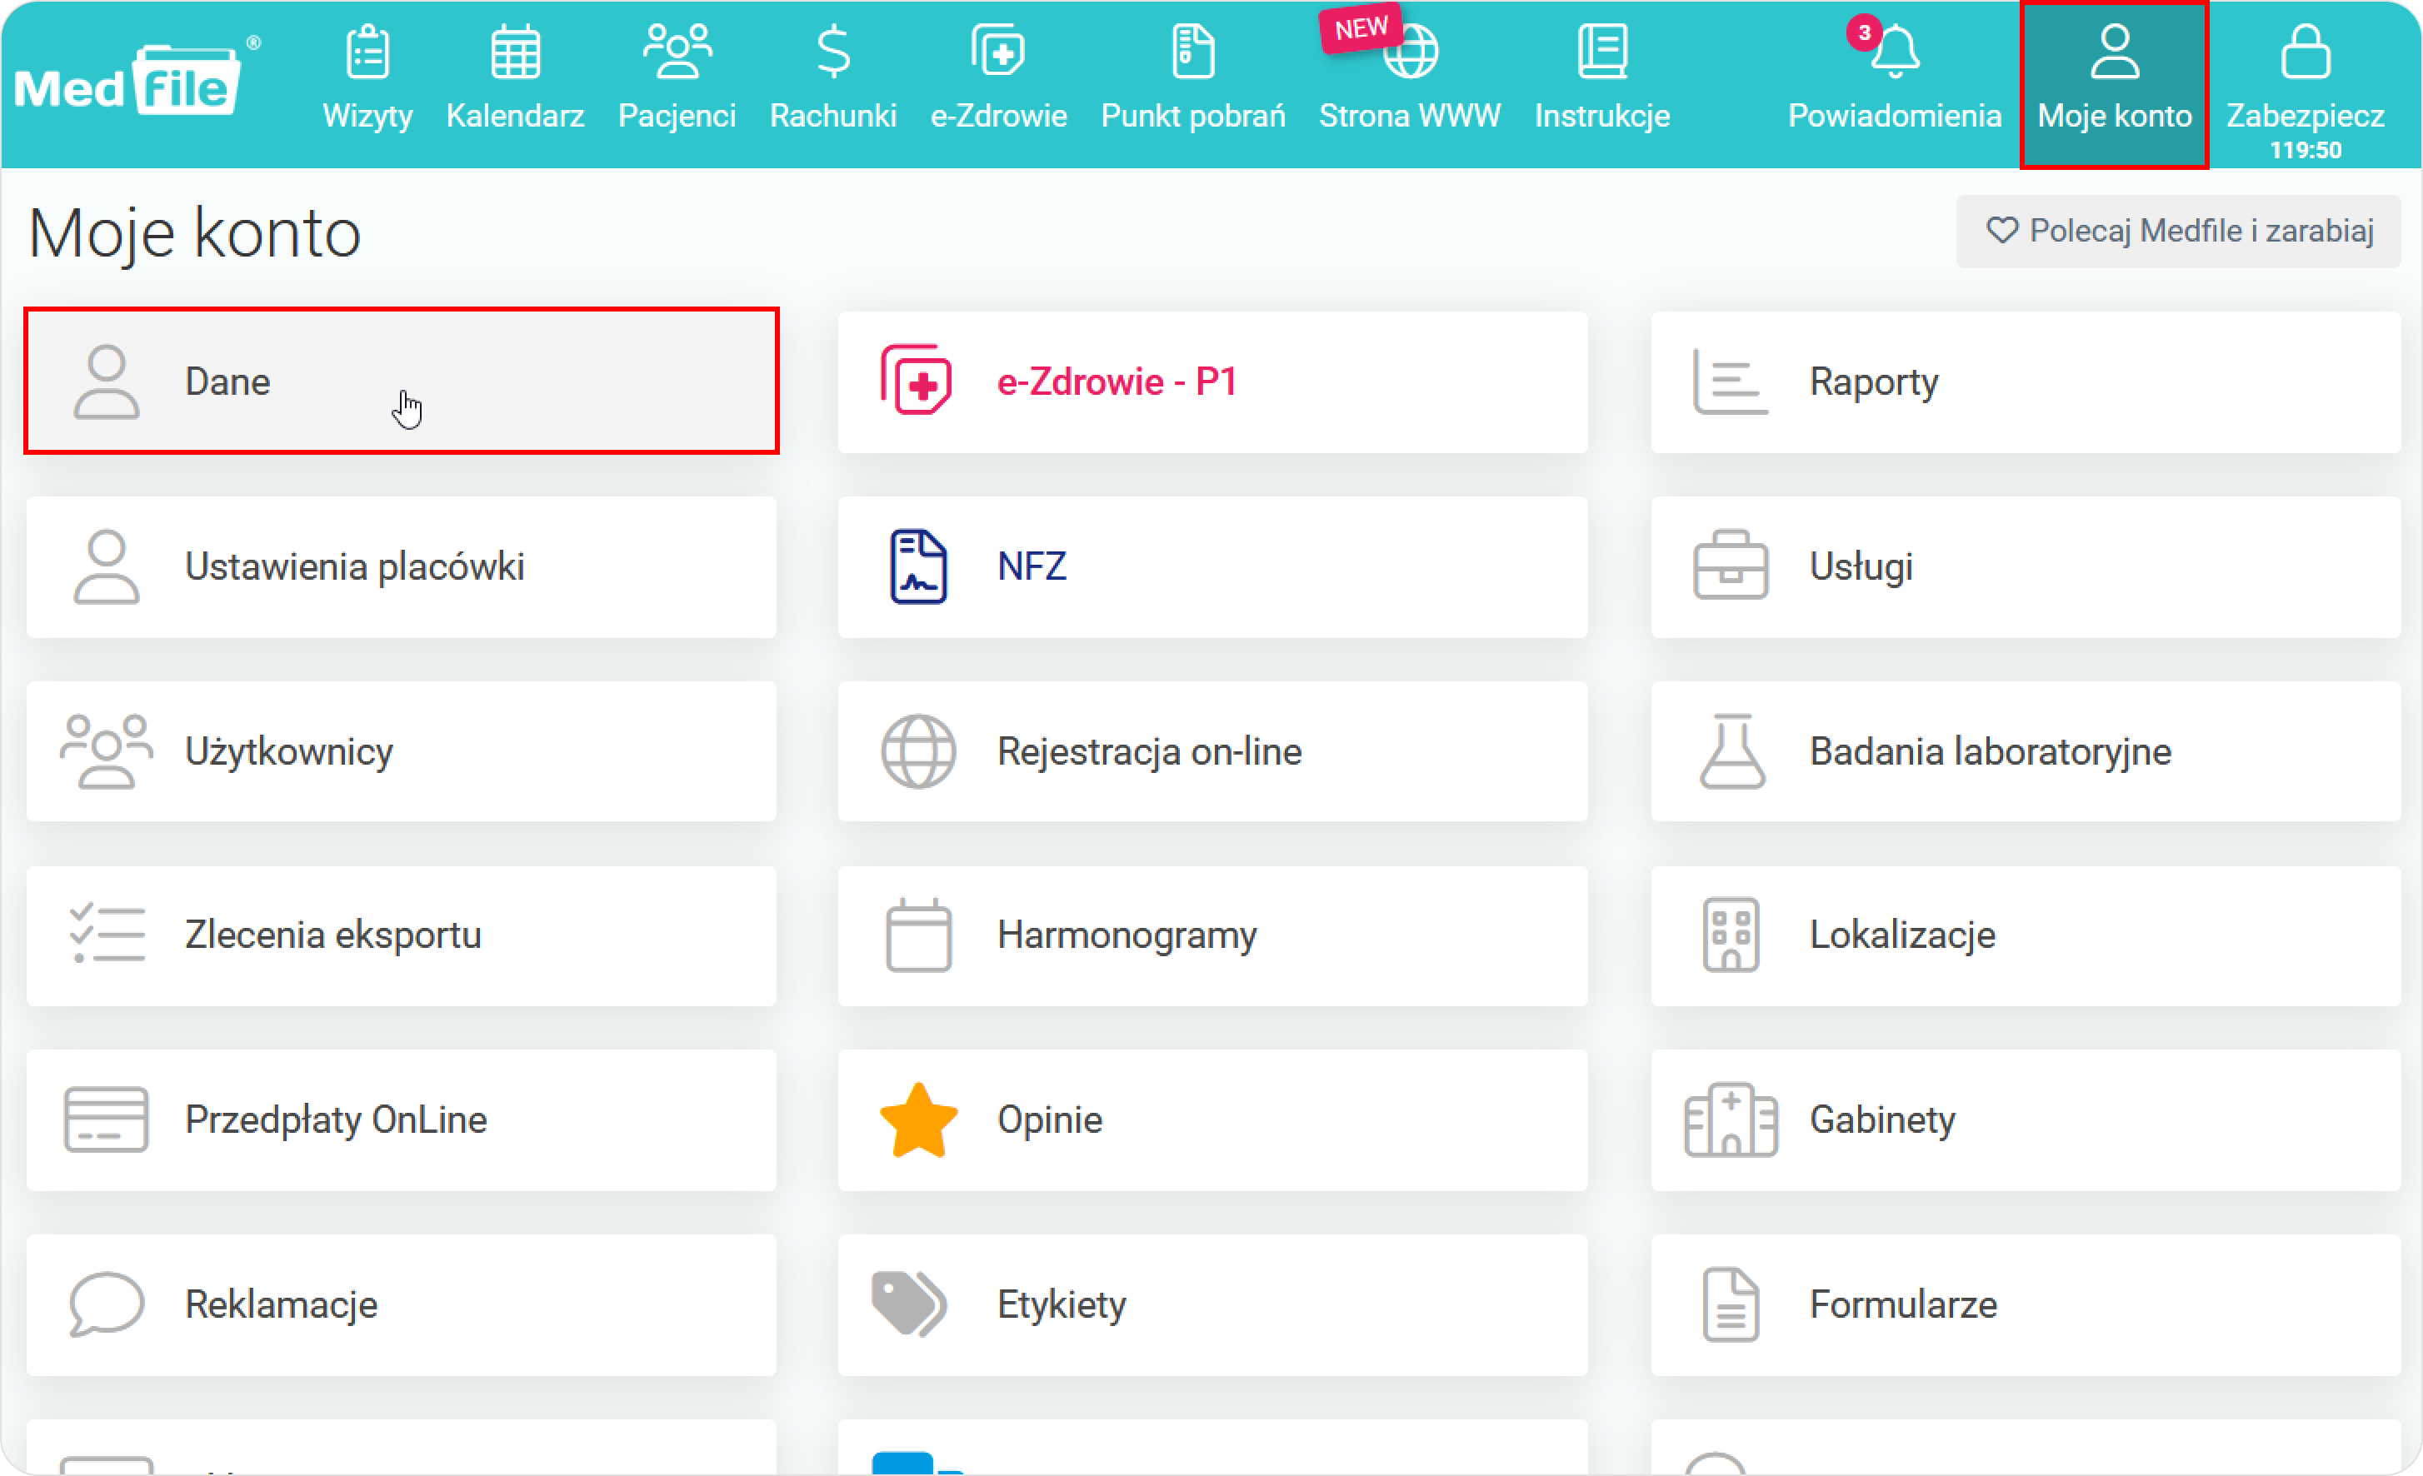Click the NFZ document icon
This screenshot has width=2423, height=1476.
coord(918,566)
